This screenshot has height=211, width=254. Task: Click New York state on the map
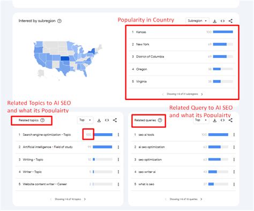click(92, 51)
